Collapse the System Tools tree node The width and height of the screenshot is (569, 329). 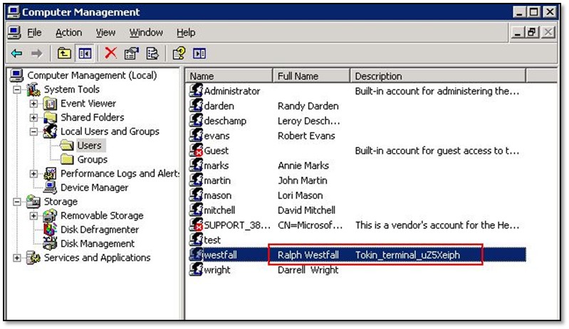(17, 90)
